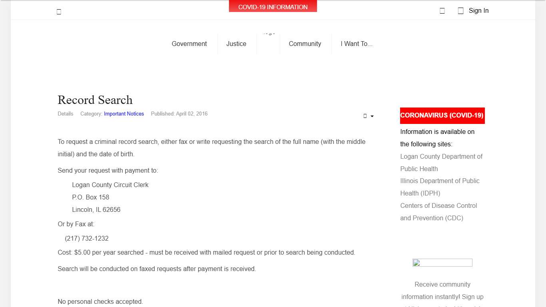546x307 pixels.
Task: Expand the Community navigation menu
Action: coord(305,44)
